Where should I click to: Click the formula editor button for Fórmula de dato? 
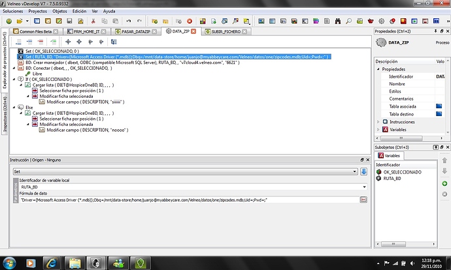pyautogui.click(x=363, y=200)
